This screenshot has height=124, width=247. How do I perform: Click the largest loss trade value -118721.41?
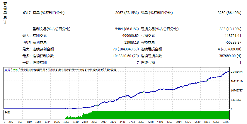point(232,35)
